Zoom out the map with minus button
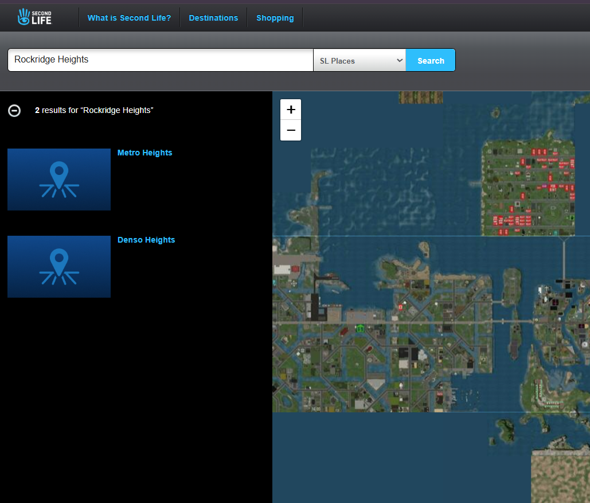590x503 pixels. tap(291, 130)
